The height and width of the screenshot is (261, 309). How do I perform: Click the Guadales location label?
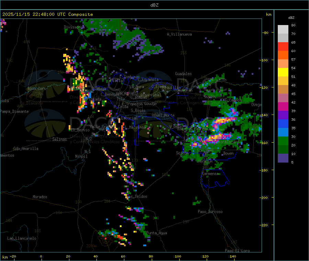coord(183,74)
